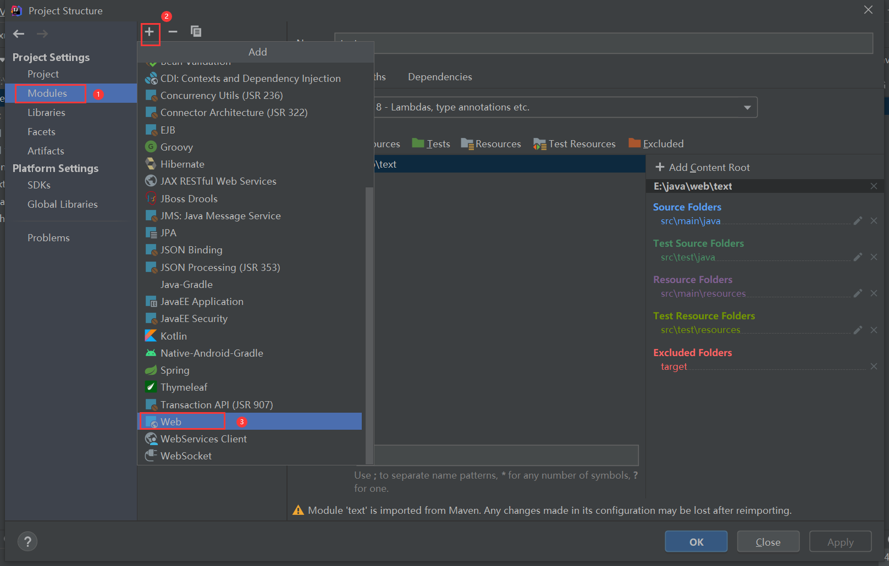
Task: Mark as Resources folder icon
Action: [467, 143]
